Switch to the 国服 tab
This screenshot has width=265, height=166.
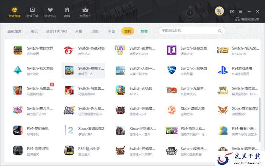95,31
